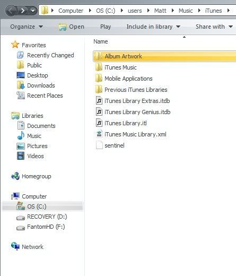This screenshot has height=276, width=236.
Task: Expand the arrow after Music in address bar
Action: (199, 11)
